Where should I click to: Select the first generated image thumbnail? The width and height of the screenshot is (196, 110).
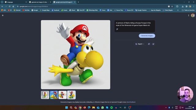[x=45, y=95]
